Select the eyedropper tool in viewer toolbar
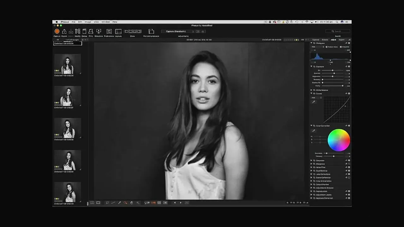 click(x=119, y=203)
